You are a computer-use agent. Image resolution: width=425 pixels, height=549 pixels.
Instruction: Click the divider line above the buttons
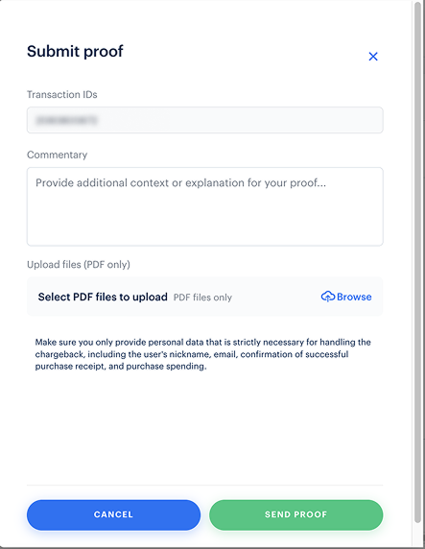204,486
